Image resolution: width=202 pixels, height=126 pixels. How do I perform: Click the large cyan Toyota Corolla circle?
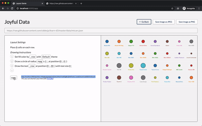point(143,66)
